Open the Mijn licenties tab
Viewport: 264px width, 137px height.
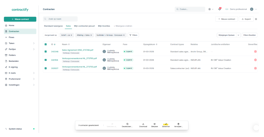coord(104,26)
